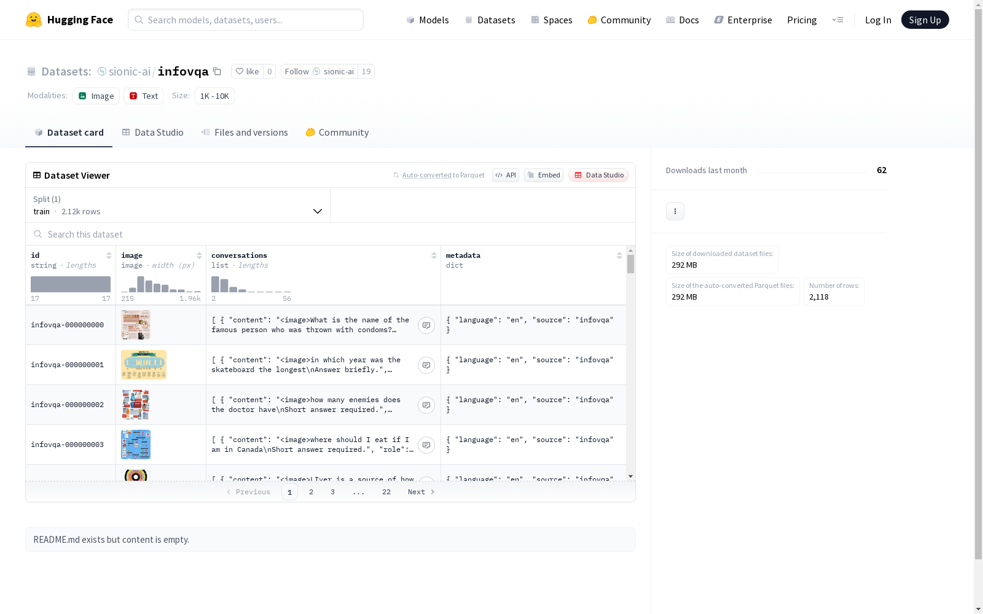Click the Embed button
Image resolution: width=983 pixels, height=614 pixels.
pos(544,175)
